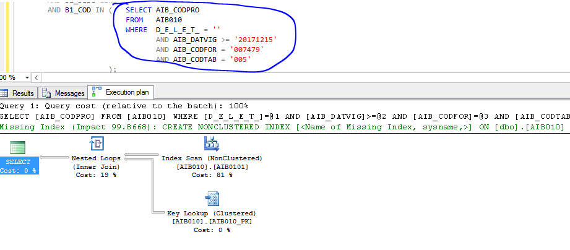Place cursor on SELECT AIB_CODPRO line in editor
Image resolution: width=570 pixels, height=250 pixels.
(162, 11)
